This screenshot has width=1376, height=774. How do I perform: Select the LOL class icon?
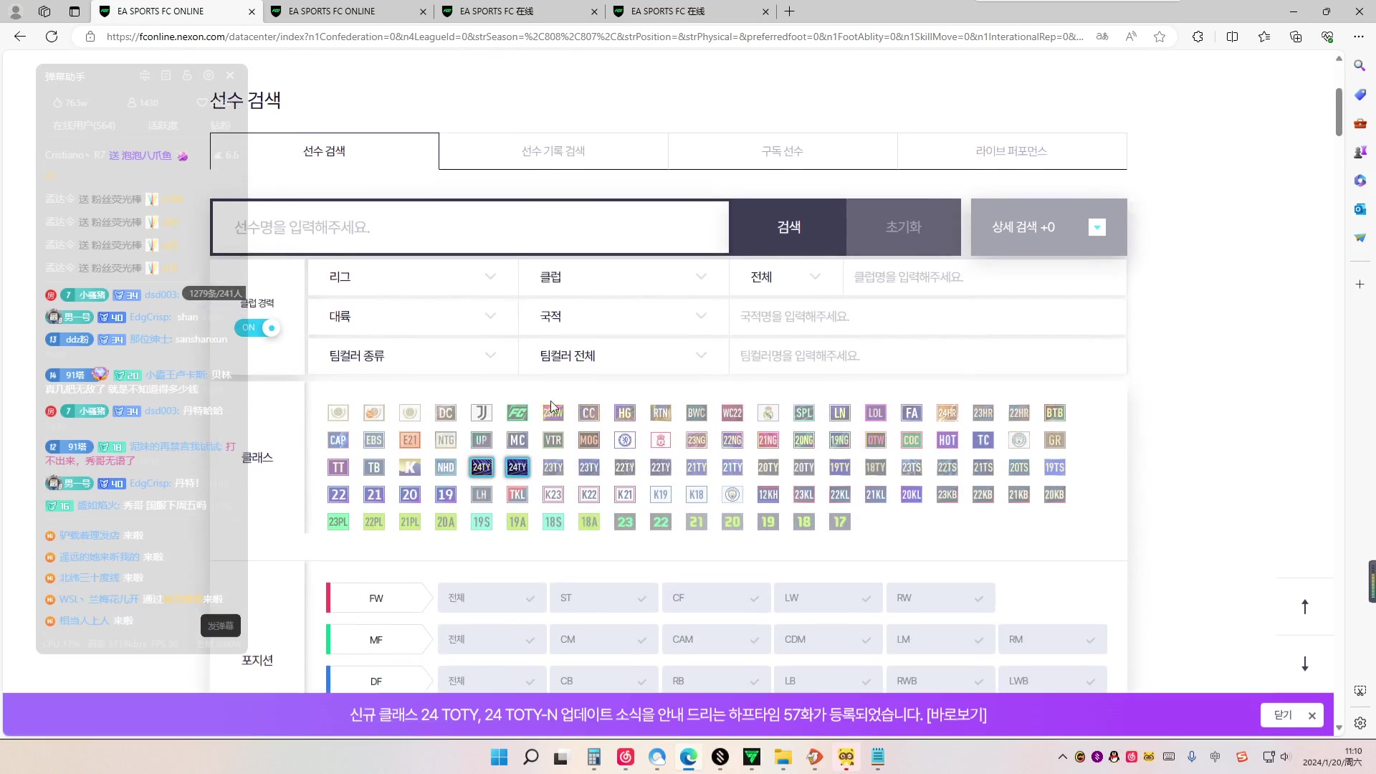pyautogui.click(x=876, y=413)
